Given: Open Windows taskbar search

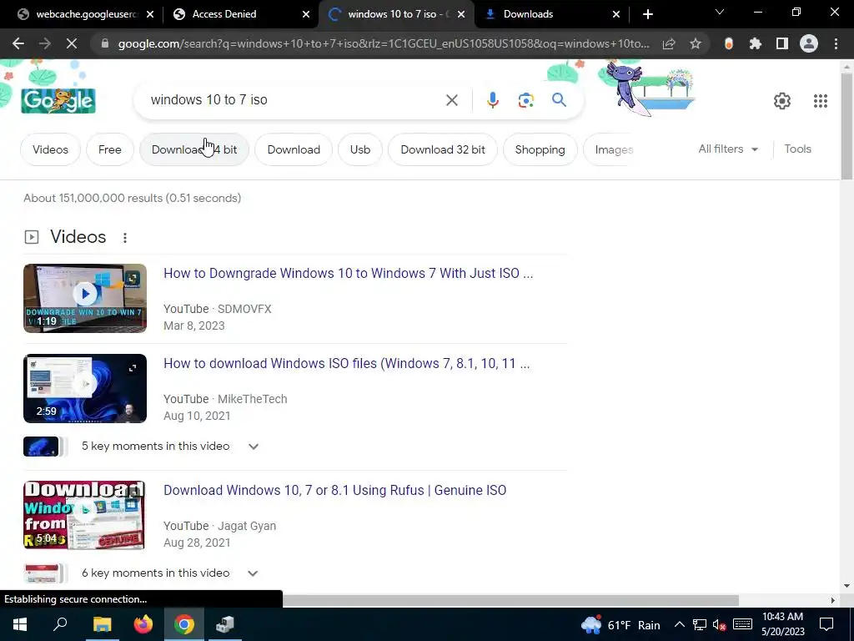Looking at the screenshot, I should (x=60, y=624).
